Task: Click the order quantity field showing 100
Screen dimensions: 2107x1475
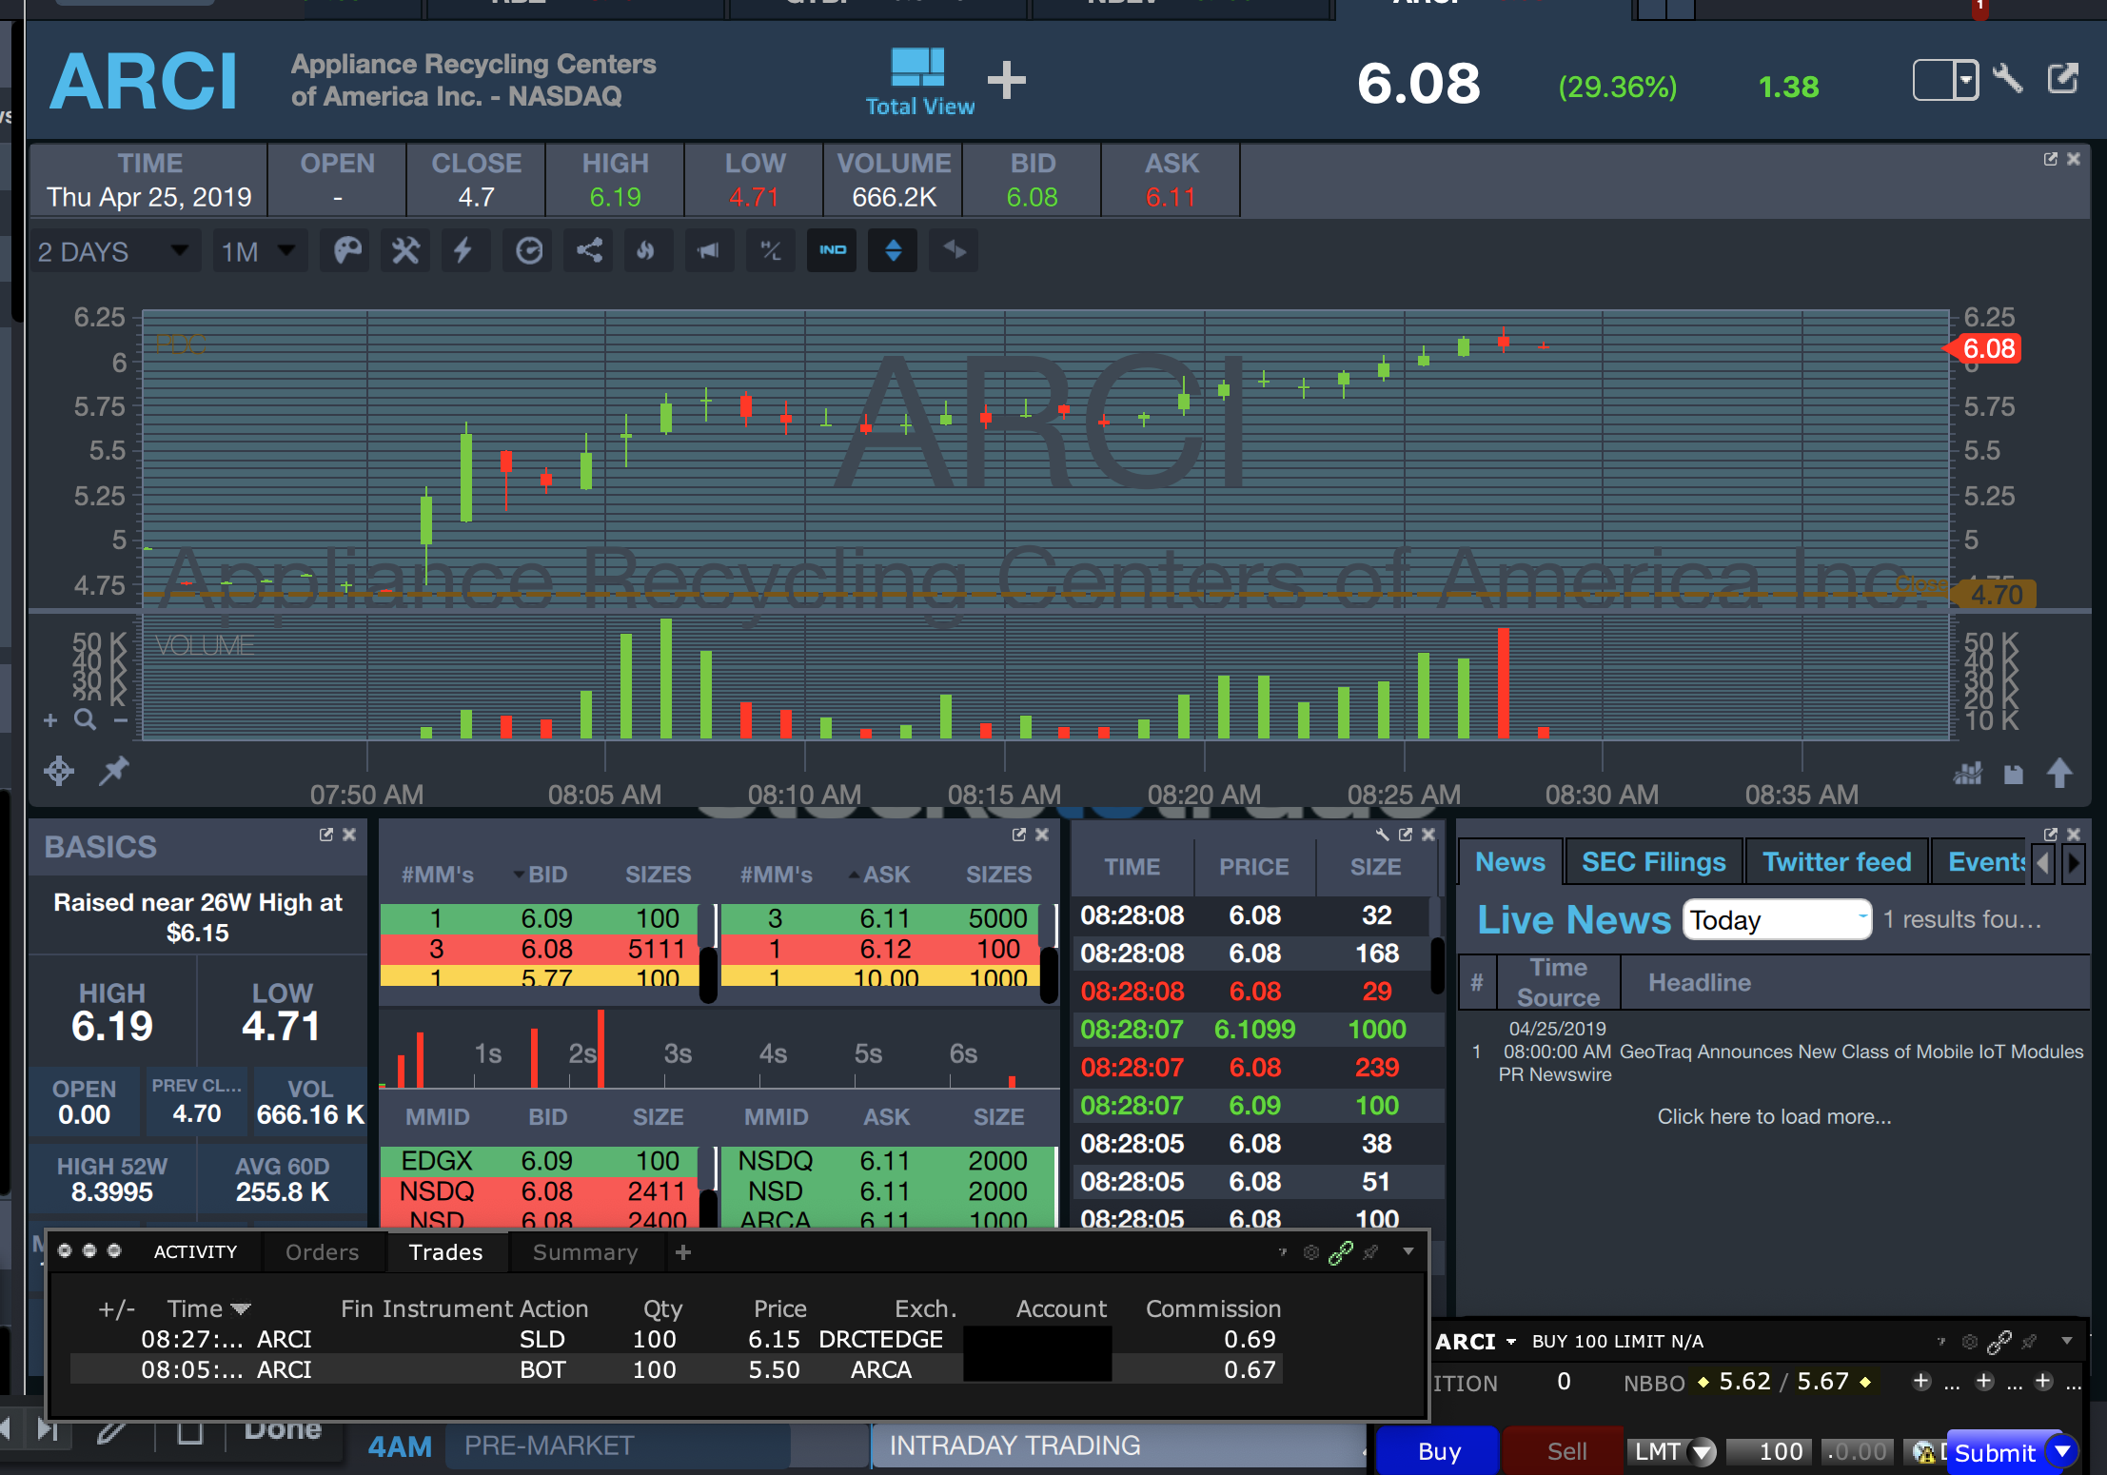Action: click(1772, 1451)
